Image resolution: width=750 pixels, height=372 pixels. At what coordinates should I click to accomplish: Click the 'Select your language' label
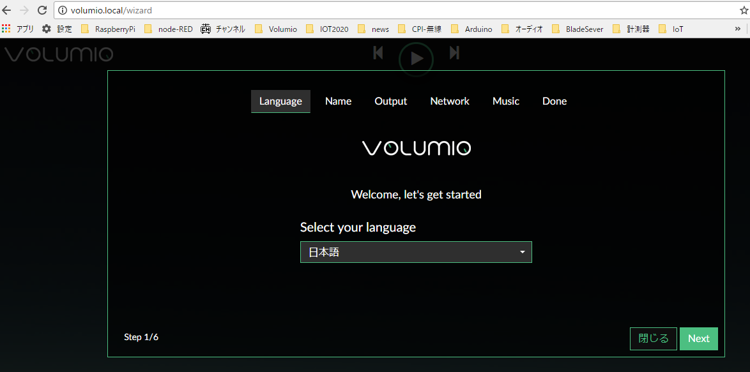click(x=358, y=227)
